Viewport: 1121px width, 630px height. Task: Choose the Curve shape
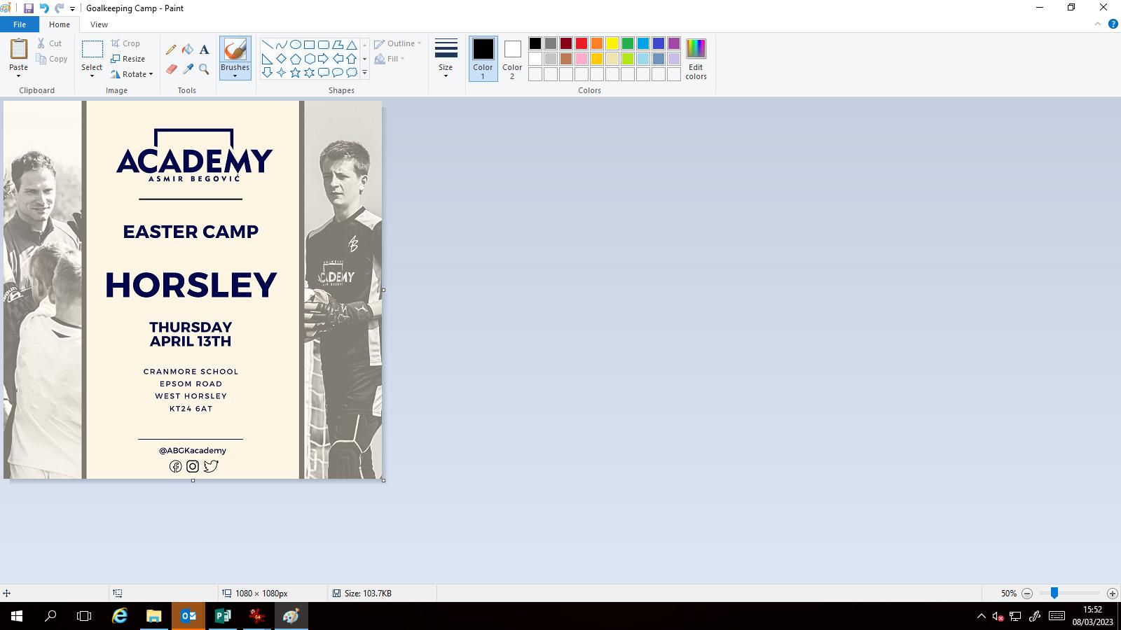click(281, 45)
